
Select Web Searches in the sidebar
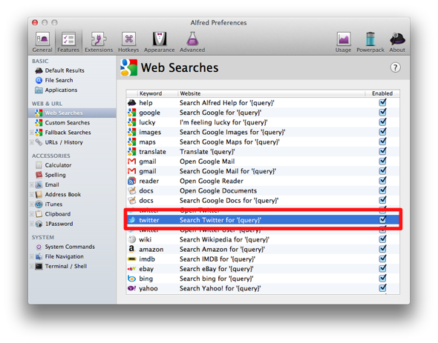tap(72, 113)
